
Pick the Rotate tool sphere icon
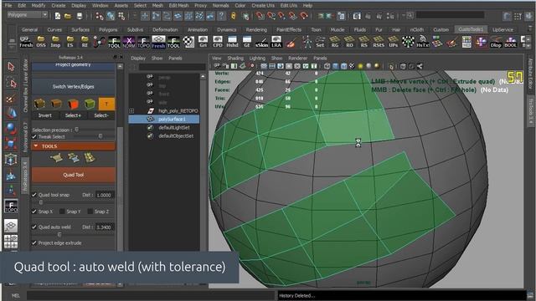11,128
